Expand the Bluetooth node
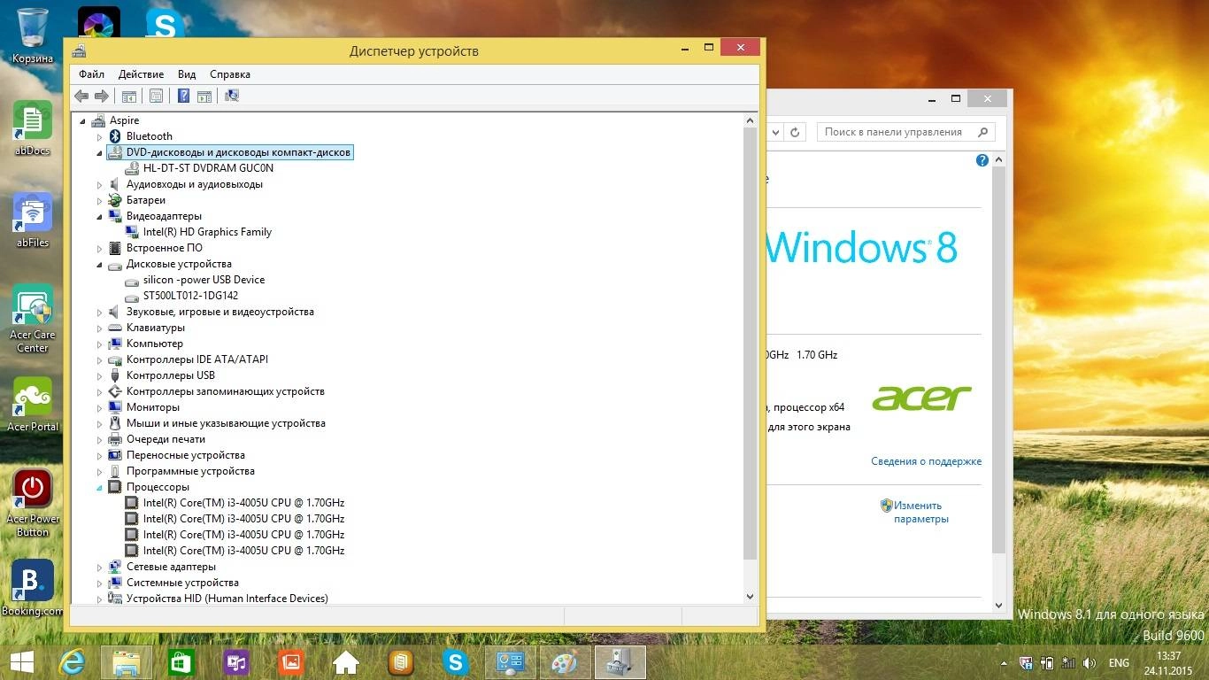The image size is (1209, 680). coord(99,136)
